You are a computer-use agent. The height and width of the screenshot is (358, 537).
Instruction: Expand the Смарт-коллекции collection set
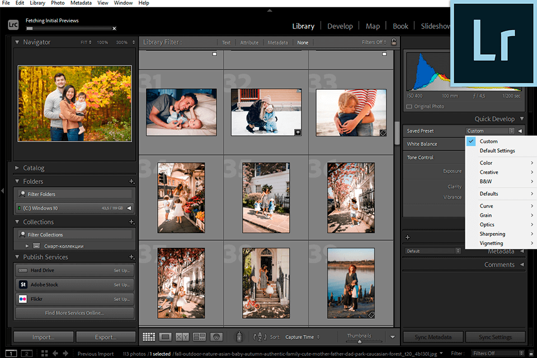[x=27, y=246]
